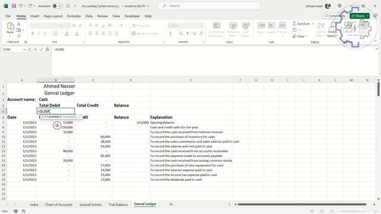
Task: Click the Copy icon in Clipboard group
Action: (x=18, y=30)
